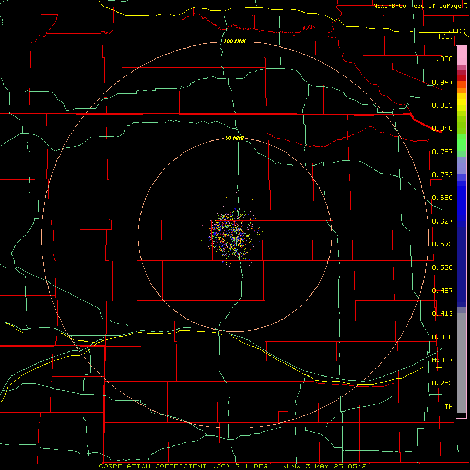Click the pink top segment of color bar
470x470 pixels.
(x=461, y=56)
